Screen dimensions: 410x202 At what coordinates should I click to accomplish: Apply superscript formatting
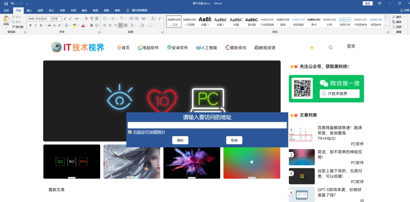(60, 25)
